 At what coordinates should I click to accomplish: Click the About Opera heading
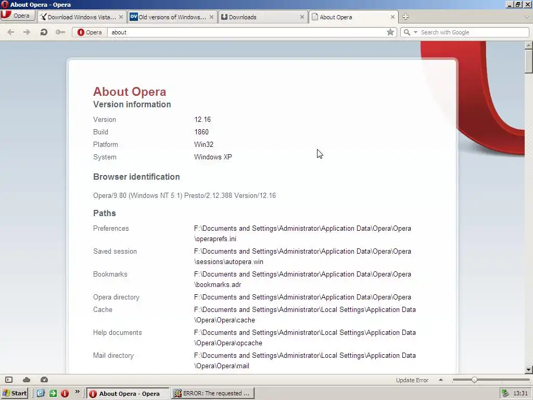[x=130, y=92]
